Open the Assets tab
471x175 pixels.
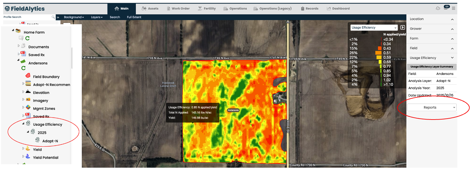(150, 9)
